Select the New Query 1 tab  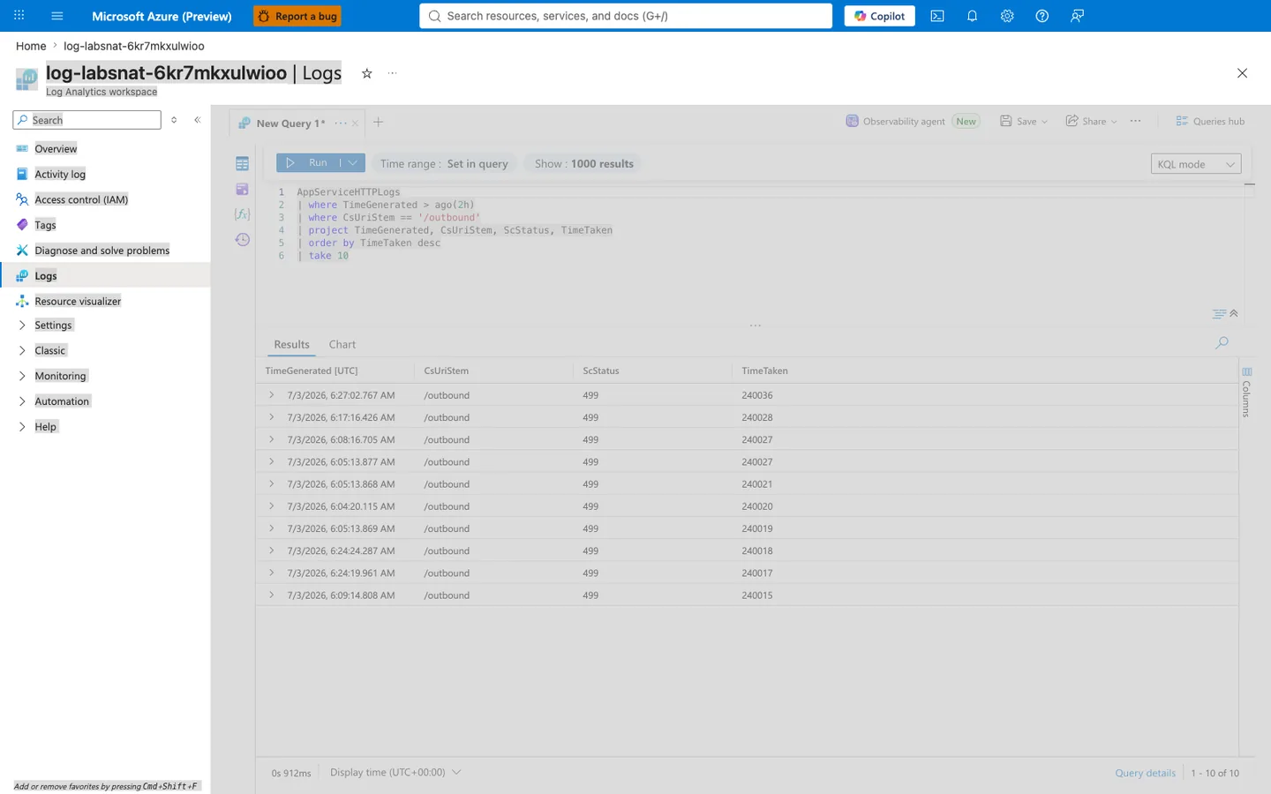(x=290, y=124)
